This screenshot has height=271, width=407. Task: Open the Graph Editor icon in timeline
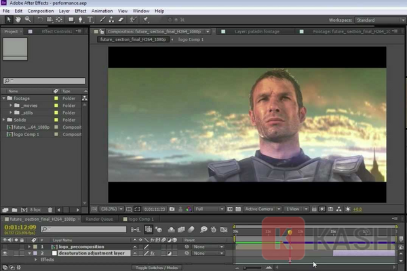click(224, 230)
